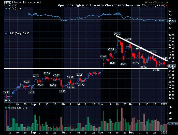The height and width of the screenshot is (135, 178).
Task: Click the RSI(14) 41.55 legend text
Action: click(15, 8)
